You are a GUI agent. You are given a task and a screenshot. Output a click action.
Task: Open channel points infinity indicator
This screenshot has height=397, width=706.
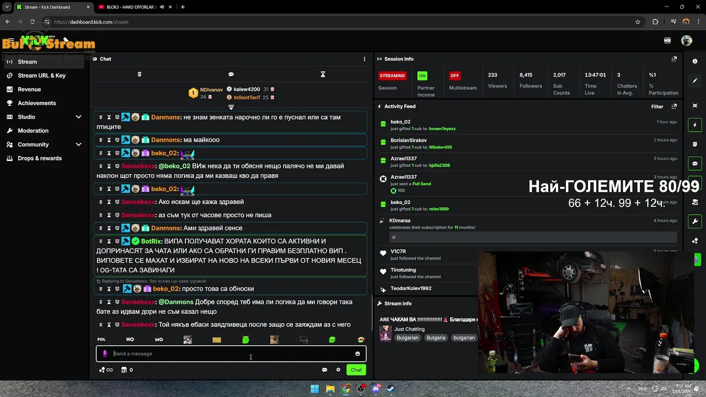pos(106,370)
